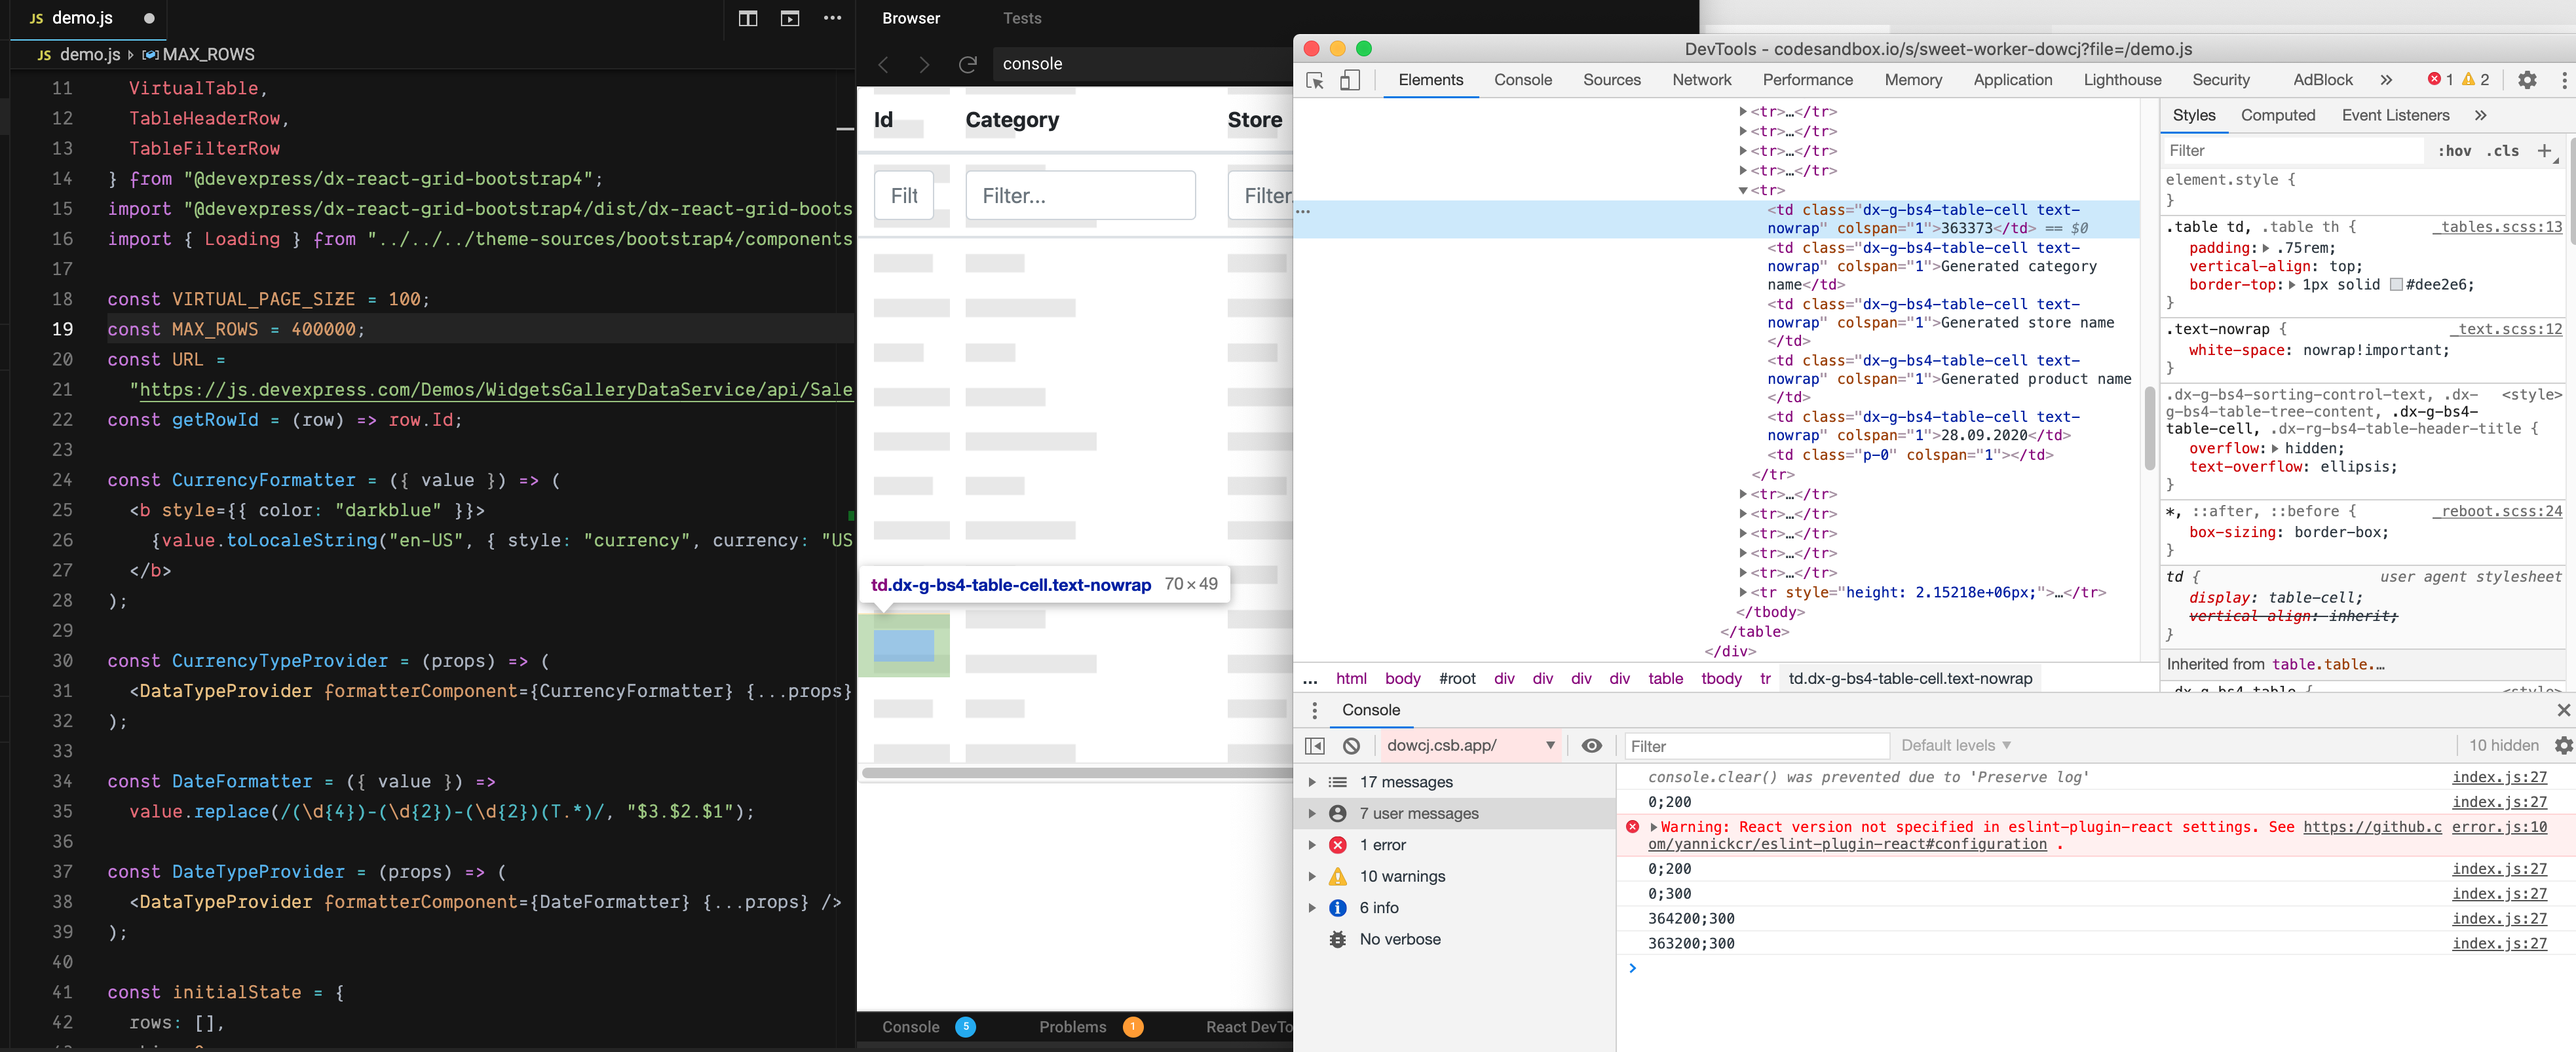Switch to the Computed styles tab

point(2278,115)
